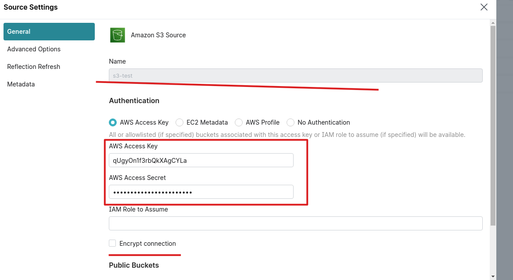Click the vertical scrollbar thumb

[493, 126]
